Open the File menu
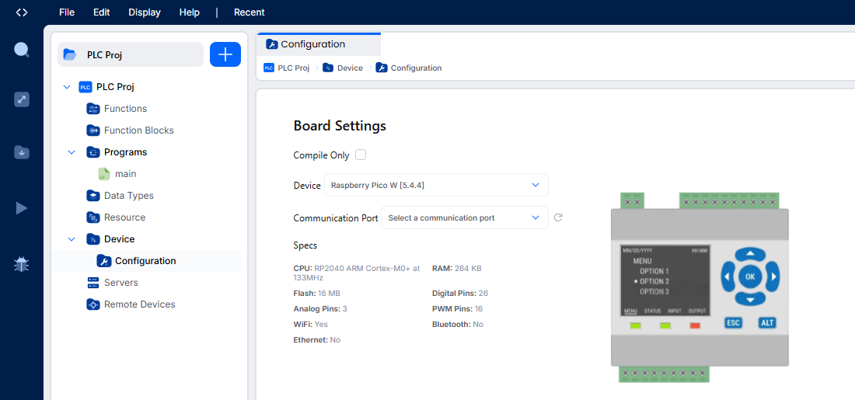The width and height of the screenshot is (855, 400). tap(67, 12)
